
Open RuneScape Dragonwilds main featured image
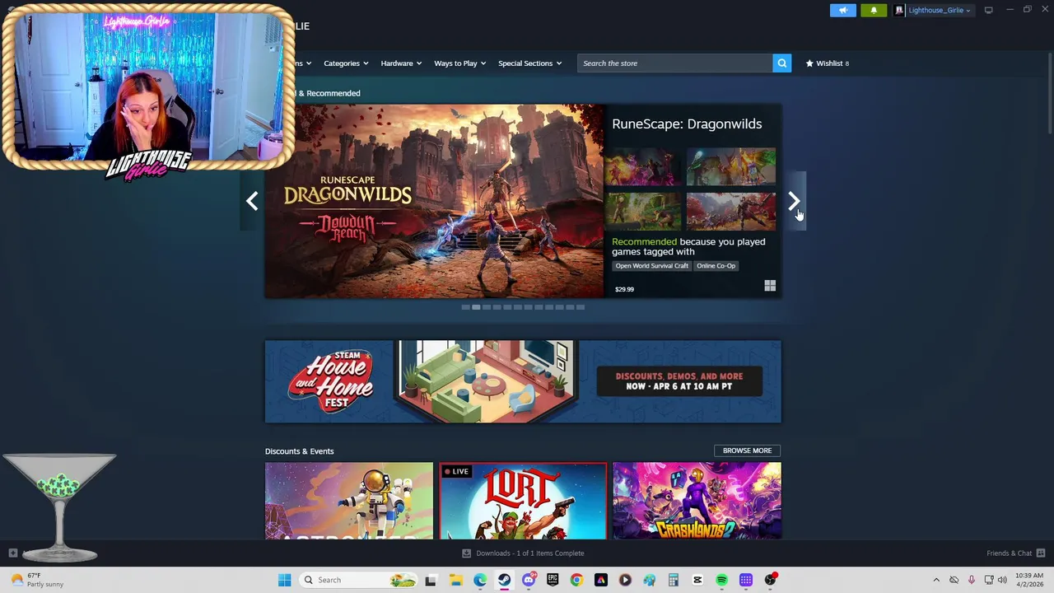pos(434,201)
